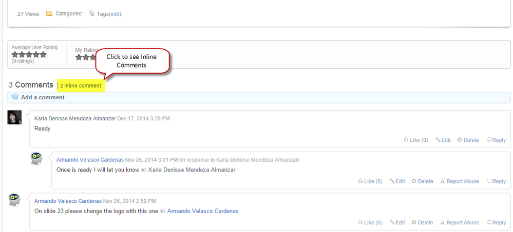The image size is (513, 232).
Task: Click delete circle icon on Karla's comment
Action: click(460, 140)
